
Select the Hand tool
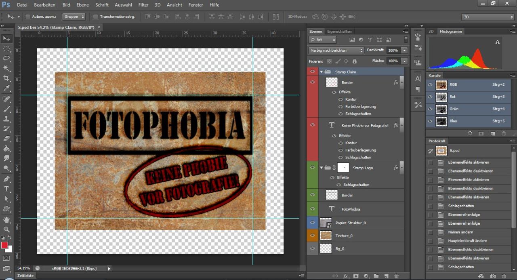[x=7, y=220]
